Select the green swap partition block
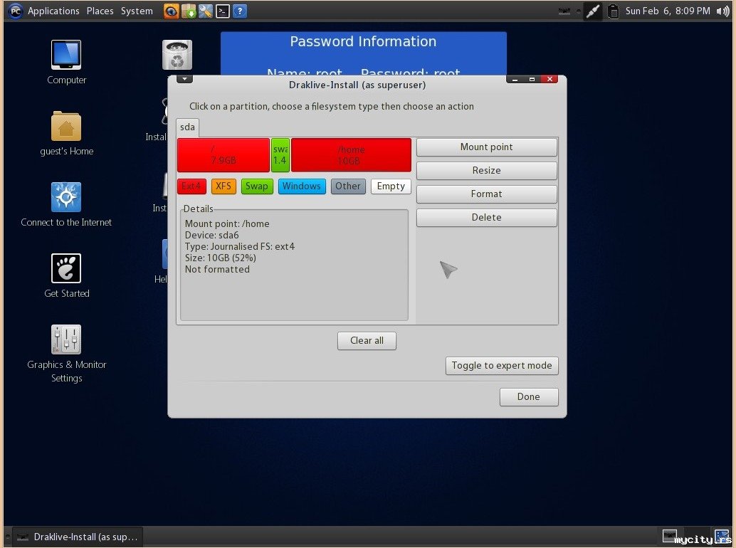 [280, 155]
